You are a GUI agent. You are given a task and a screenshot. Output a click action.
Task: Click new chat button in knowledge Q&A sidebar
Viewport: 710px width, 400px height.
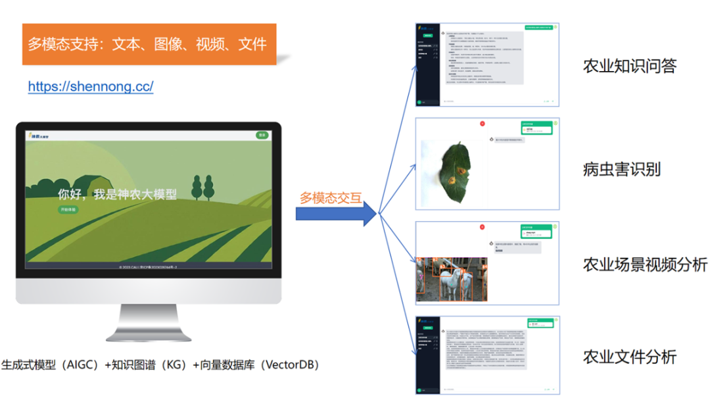pyautogui.click(x=427, y=36)
